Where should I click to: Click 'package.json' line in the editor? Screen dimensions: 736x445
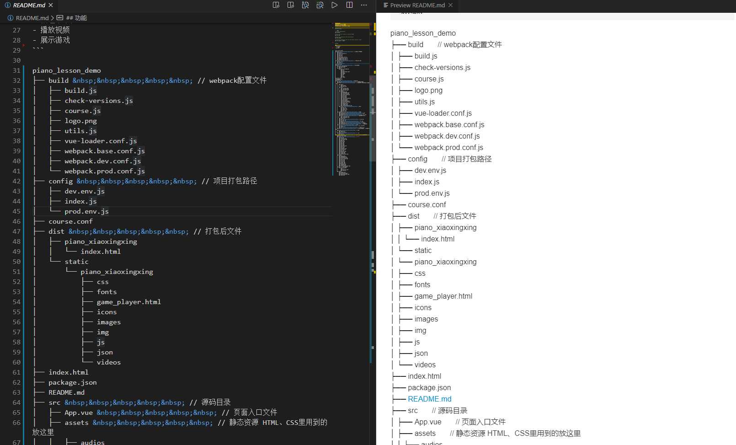coord(73,382)
